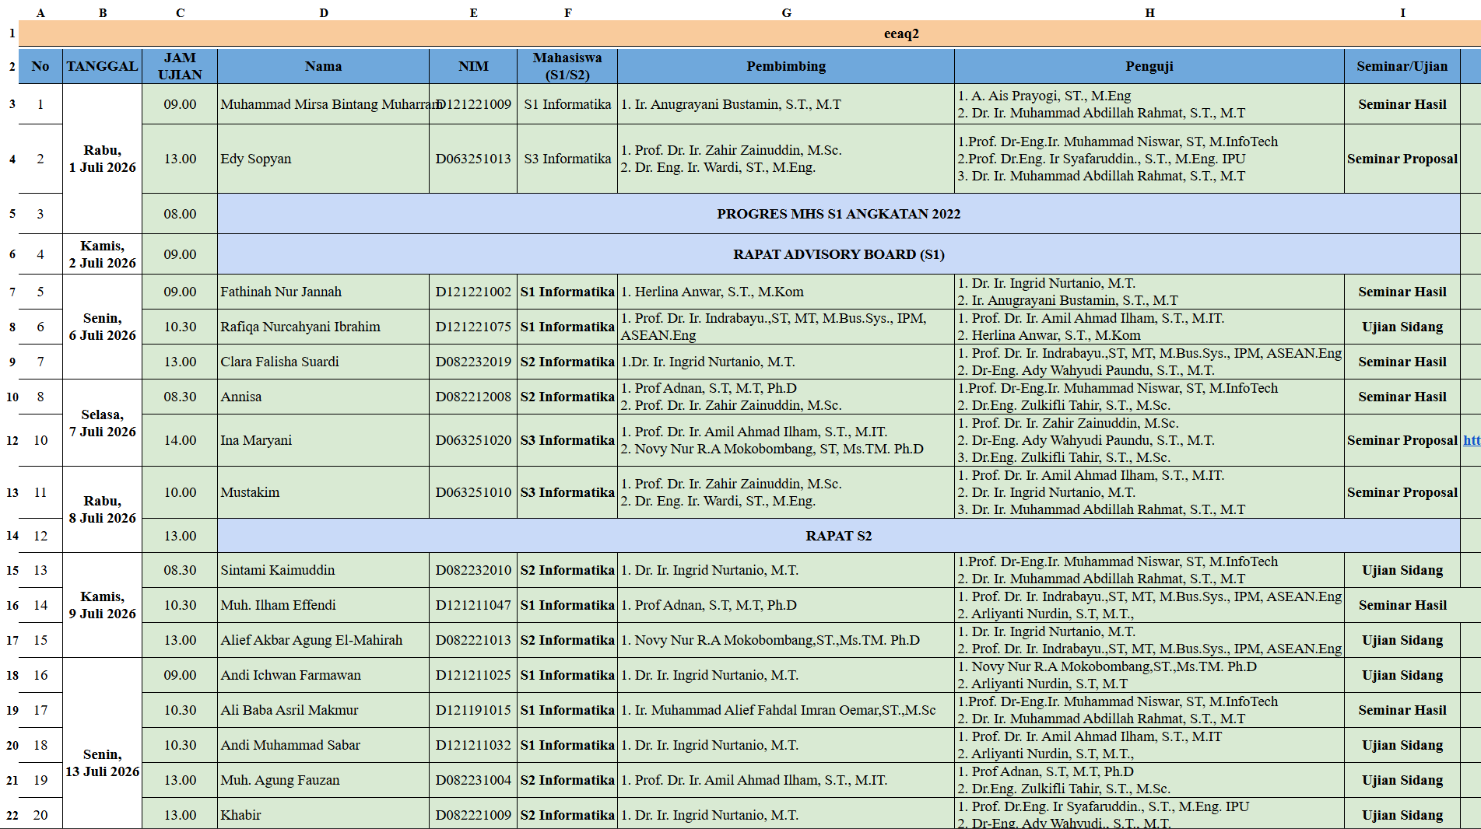Select NIM cell D063251013

tap(473, 159)
